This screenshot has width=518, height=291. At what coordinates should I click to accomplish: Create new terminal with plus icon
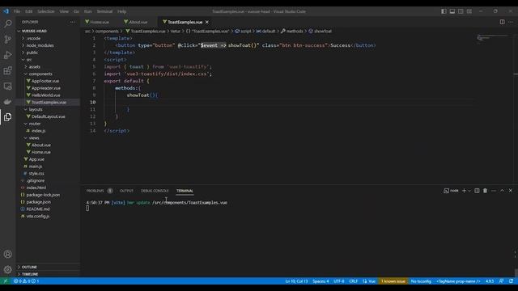click(464, 191)
